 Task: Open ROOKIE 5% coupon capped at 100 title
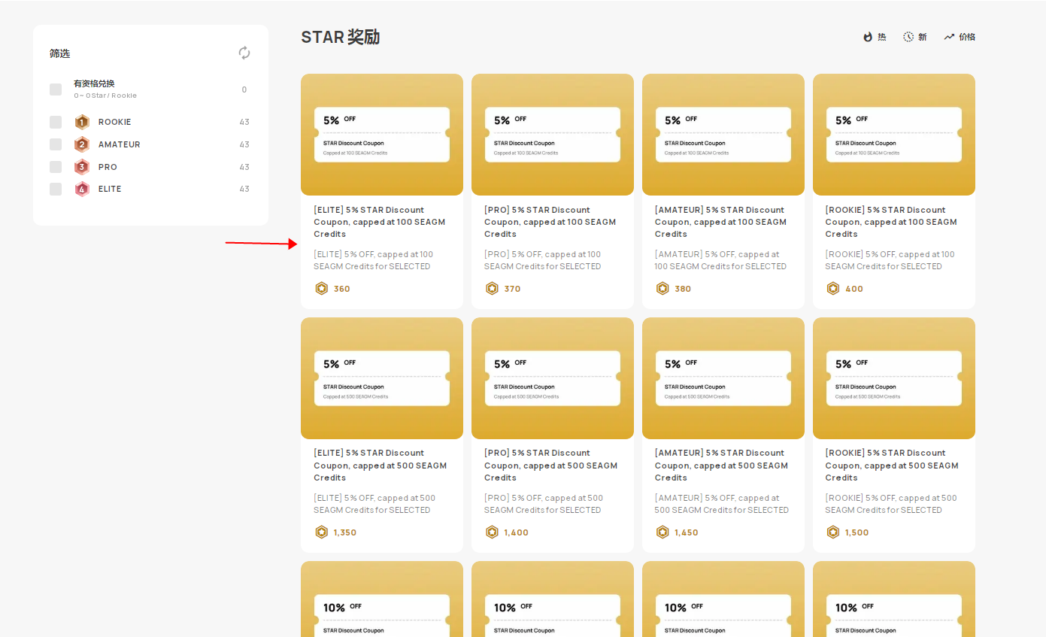point(891,222)
